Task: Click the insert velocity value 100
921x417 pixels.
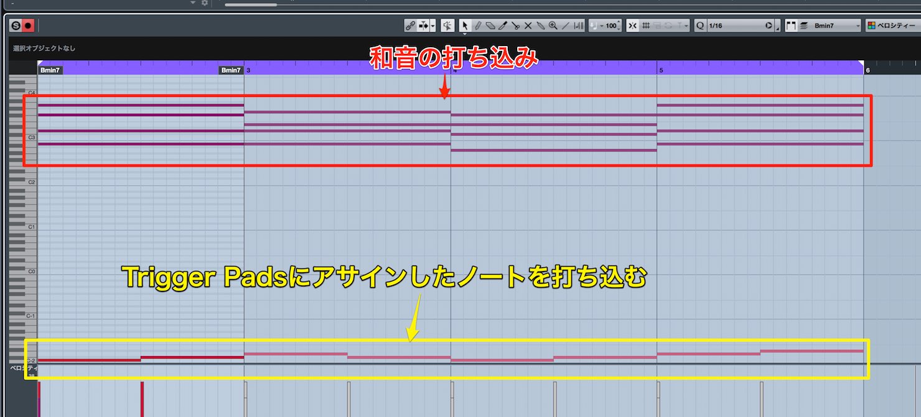Action: pos(611,26)
